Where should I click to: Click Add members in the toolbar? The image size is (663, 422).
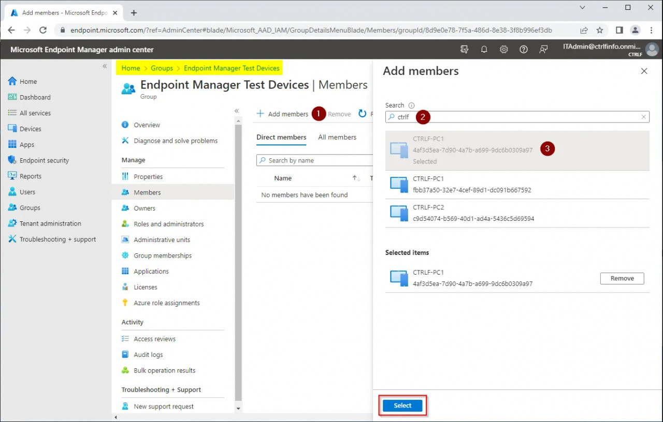click(x=283, y=114)
